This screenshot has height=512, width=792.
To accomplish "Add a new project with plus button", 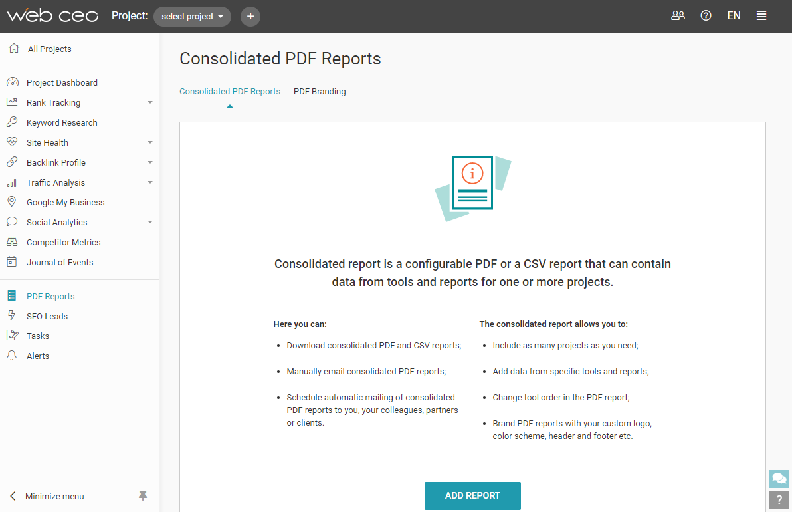I will (250, 16).
